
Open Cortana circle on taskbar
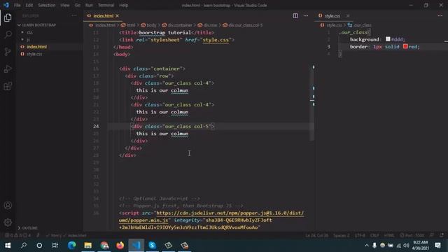point(39,246)
